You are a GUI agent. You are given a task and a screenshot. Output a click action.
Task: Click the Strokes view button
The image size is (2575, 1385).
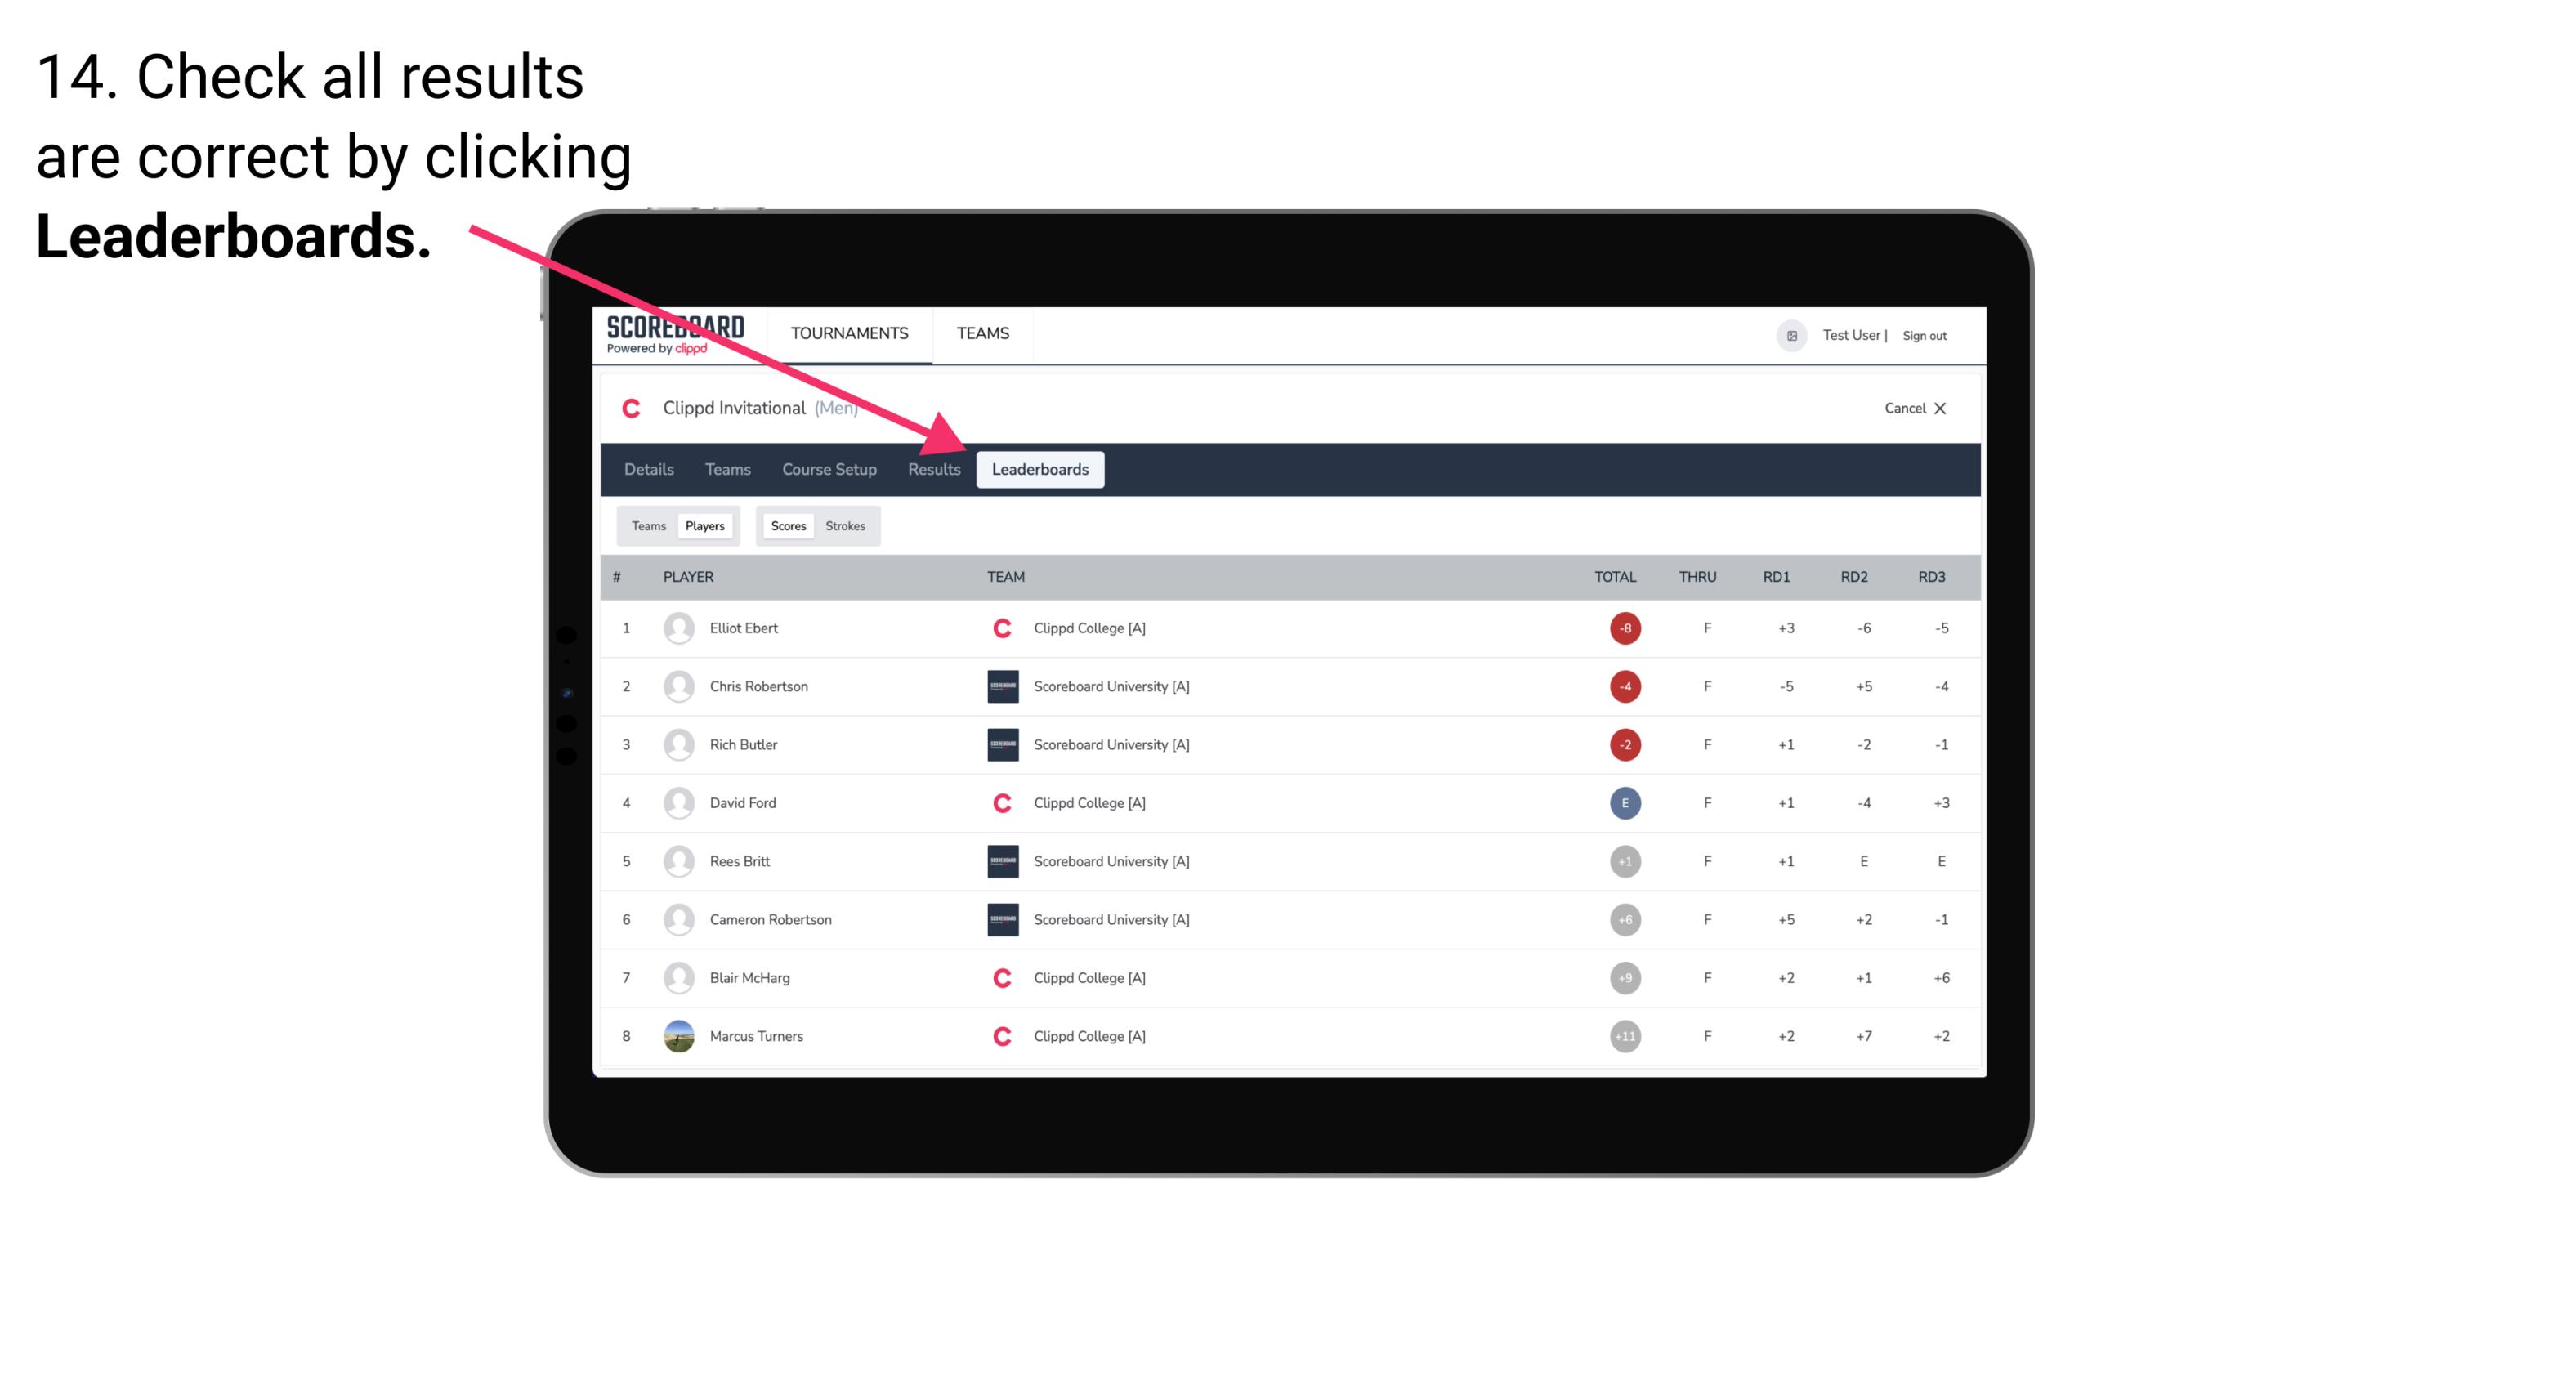(847, 525)
